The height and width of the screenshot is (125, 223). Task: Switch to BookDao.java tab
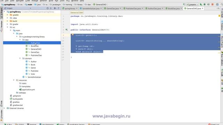(174, 8)
